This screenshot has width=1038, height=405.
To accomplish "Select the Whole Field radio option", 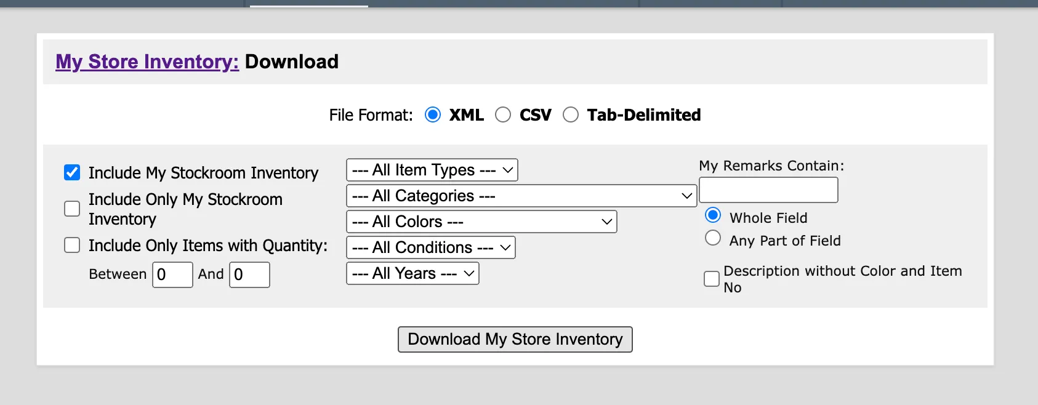I will [x=713, y=215].
